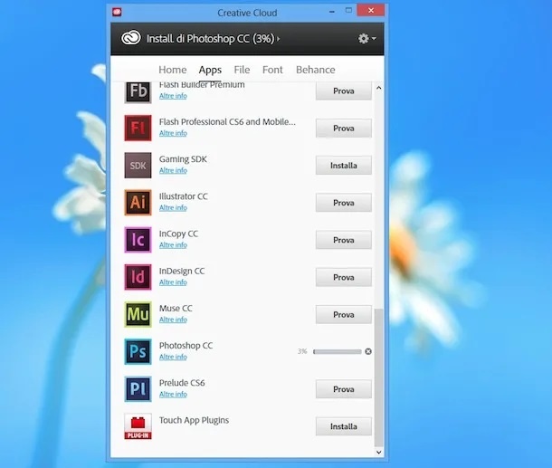The height and width of the screenshot is (468, 552).
Task: Open Altre info under Illustrator CC
Action: [173, 208]
